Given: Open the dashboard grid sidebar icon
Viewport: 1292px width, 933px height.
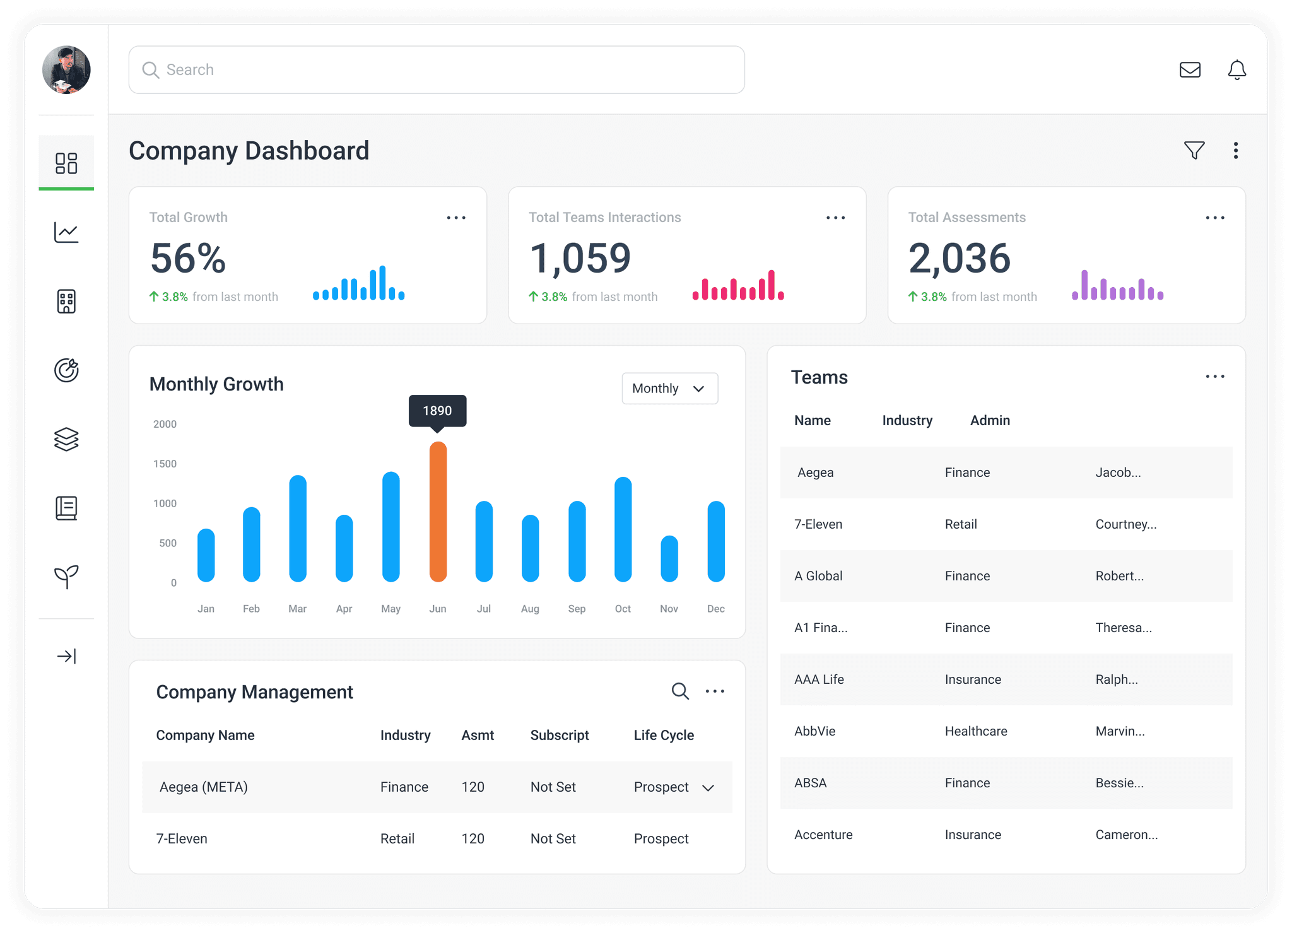Looking at the screenshot, I should tap(66, 163).
